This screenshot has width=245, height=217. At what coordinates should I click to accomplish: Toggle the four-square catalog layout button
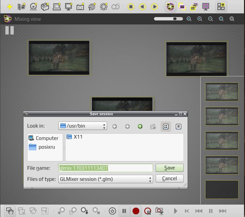pyautogui.click(x=221, y=7)
